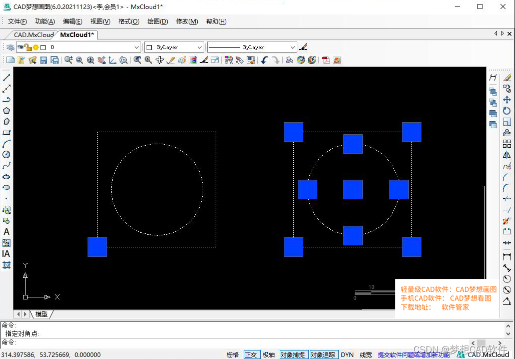
Task: Toggle the 对象捕捉 object snap
Action: pyautogui.click(x=294, y=354)
